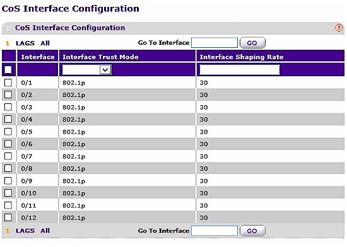347x247 pixels.
Task: Open page 1 link at bottom
Action: tap(8, 231)
